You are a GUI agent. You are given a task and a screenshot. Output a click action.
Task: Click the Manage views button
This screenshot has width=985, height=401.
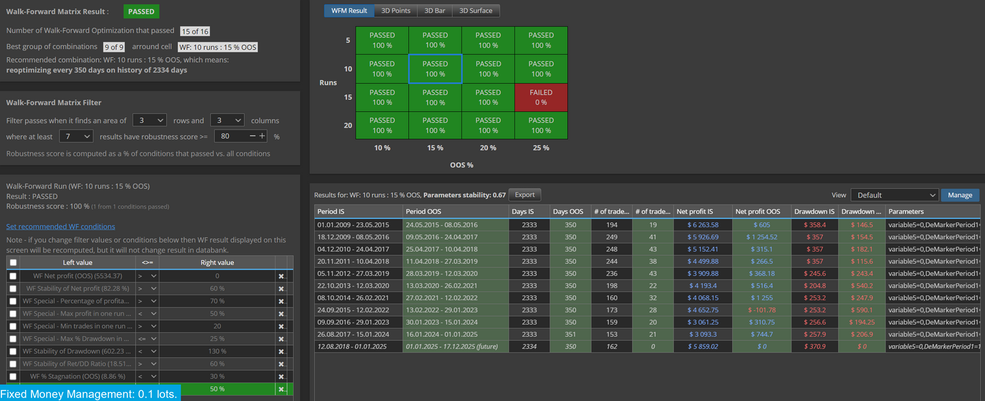click(960, 195)
